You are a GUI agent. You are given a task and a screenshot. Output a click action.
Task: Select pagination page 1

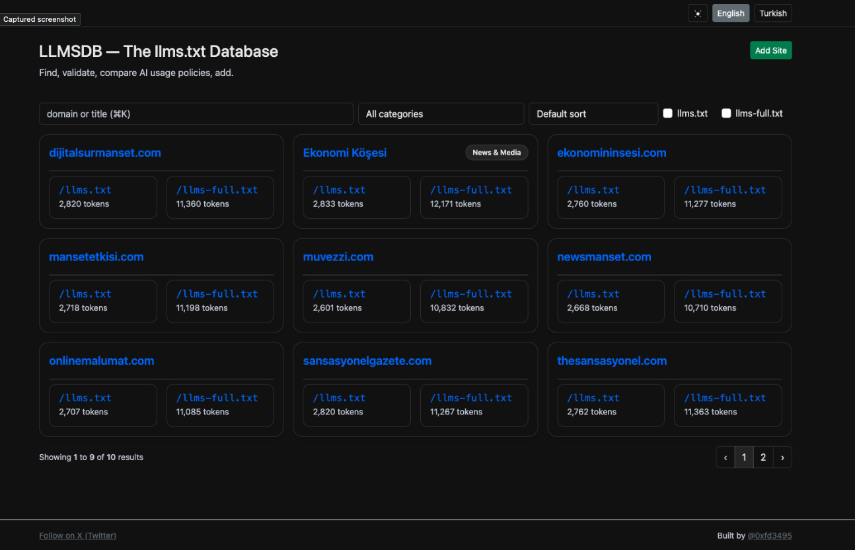pyautogui.click(x=744, y=457)
